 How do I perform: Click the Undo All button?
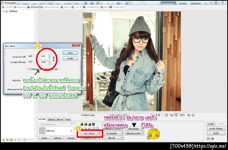pos(216,129)
